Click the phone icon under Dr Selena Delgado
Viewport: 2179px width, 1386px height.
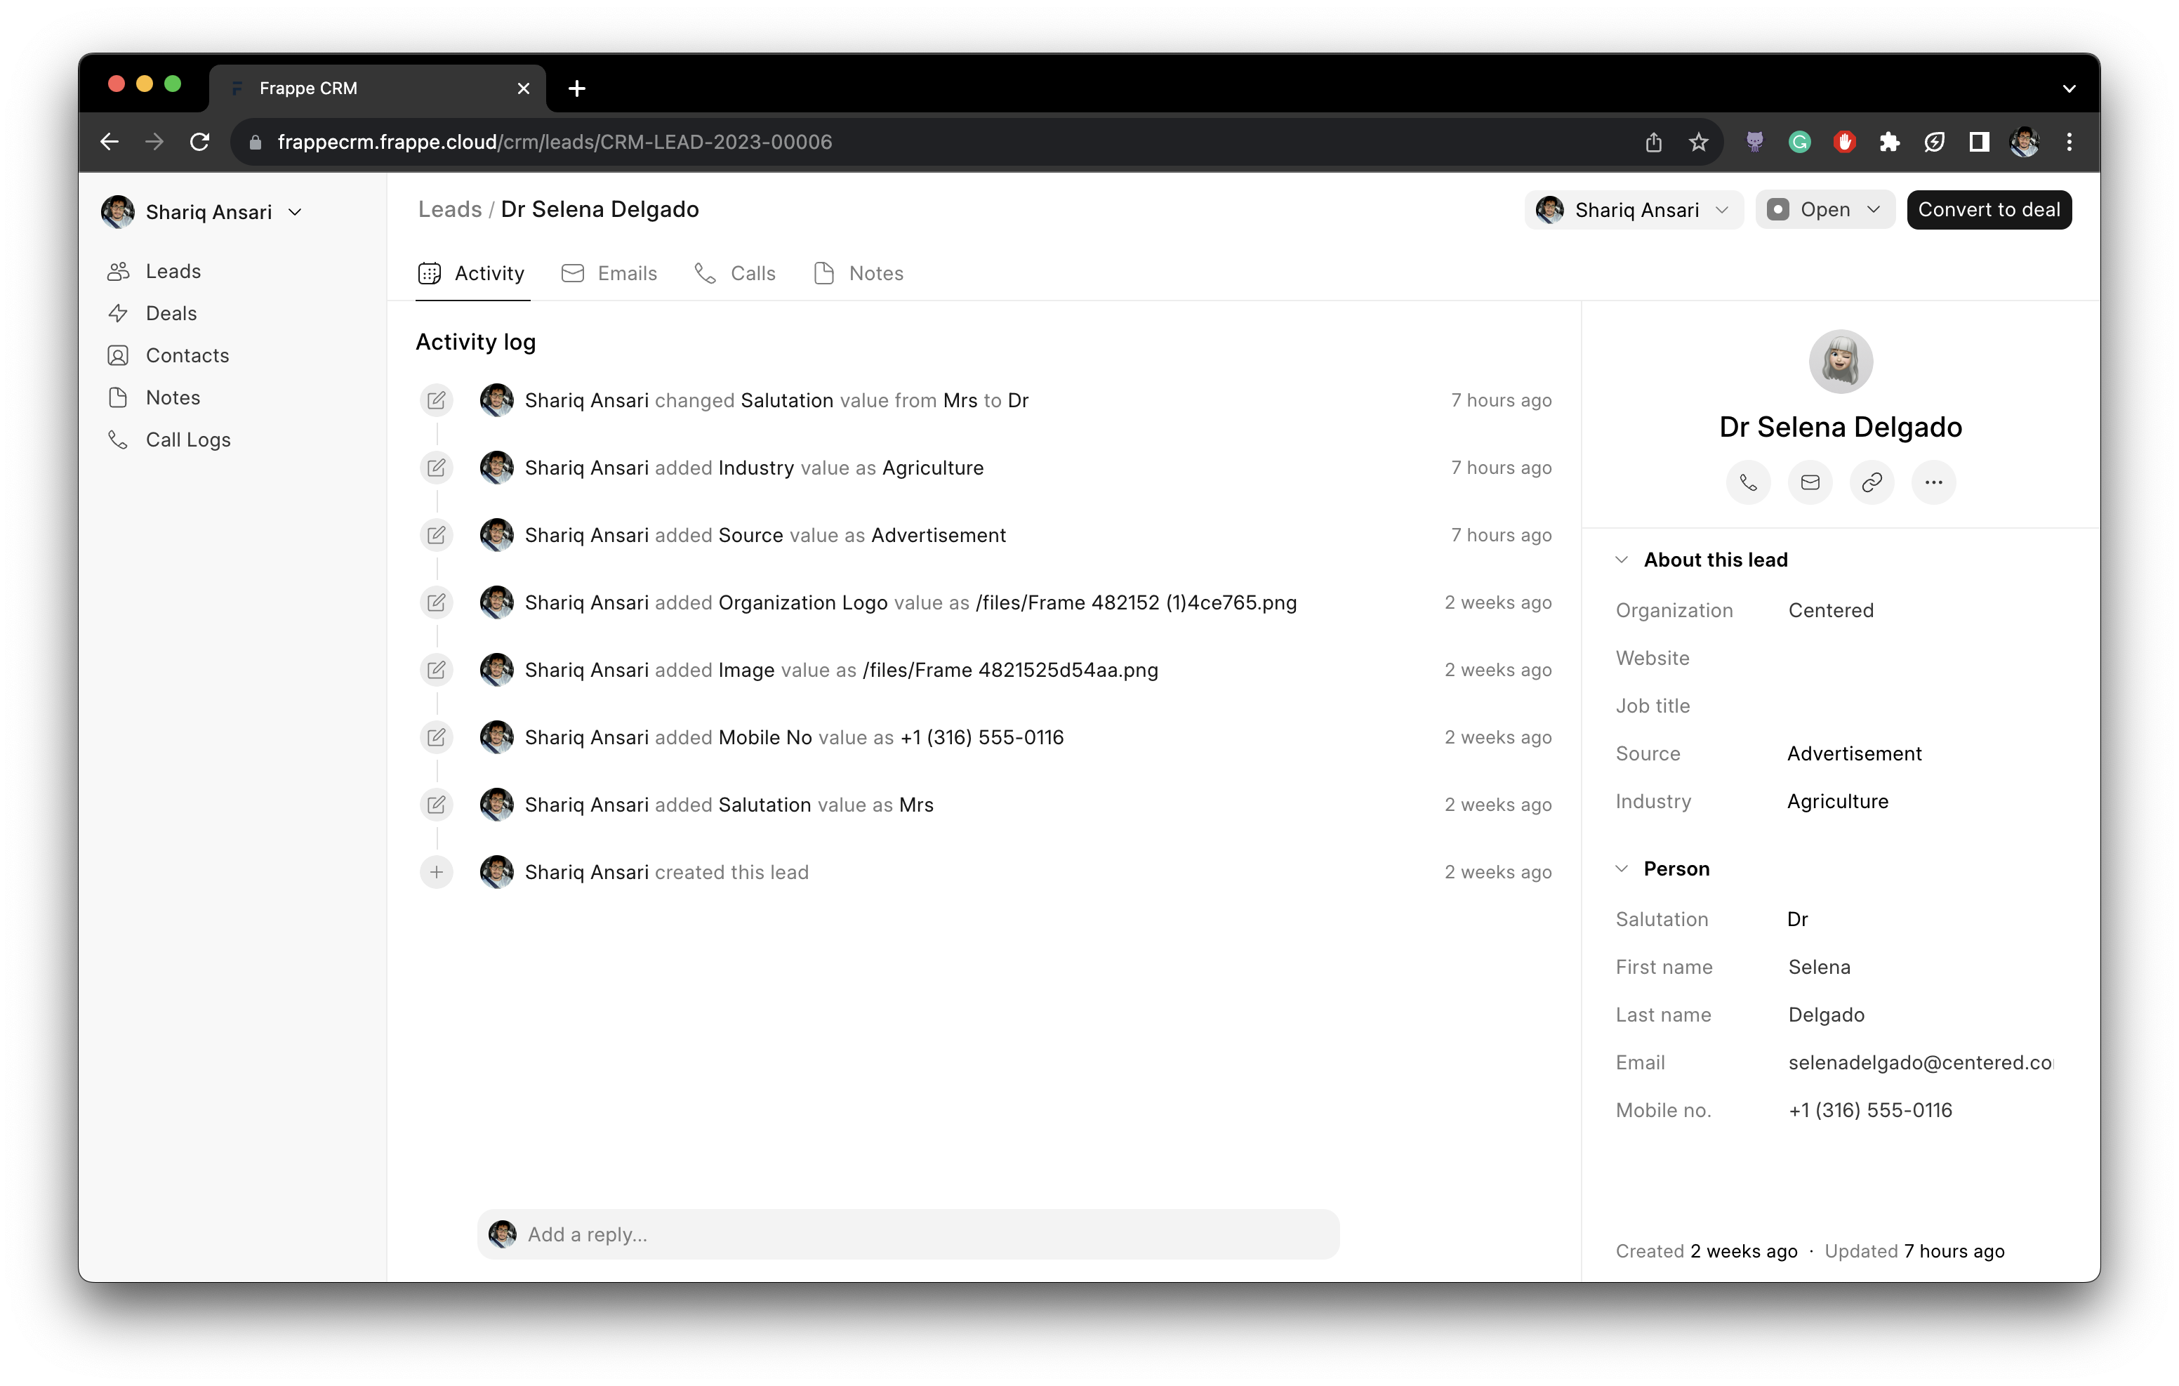click(x=1748, y=482)
